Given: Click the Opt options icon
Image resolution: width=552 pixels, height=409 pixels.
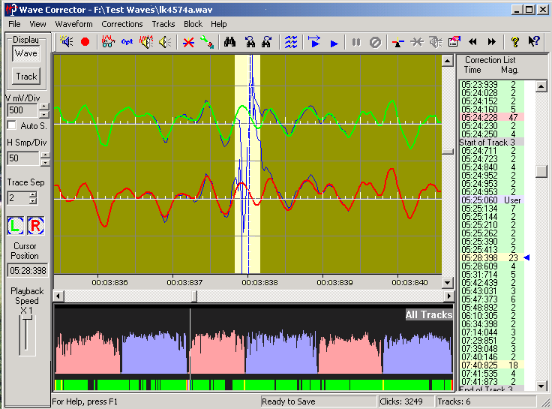Looking at the screenshot, I should [x=127, y=42].
